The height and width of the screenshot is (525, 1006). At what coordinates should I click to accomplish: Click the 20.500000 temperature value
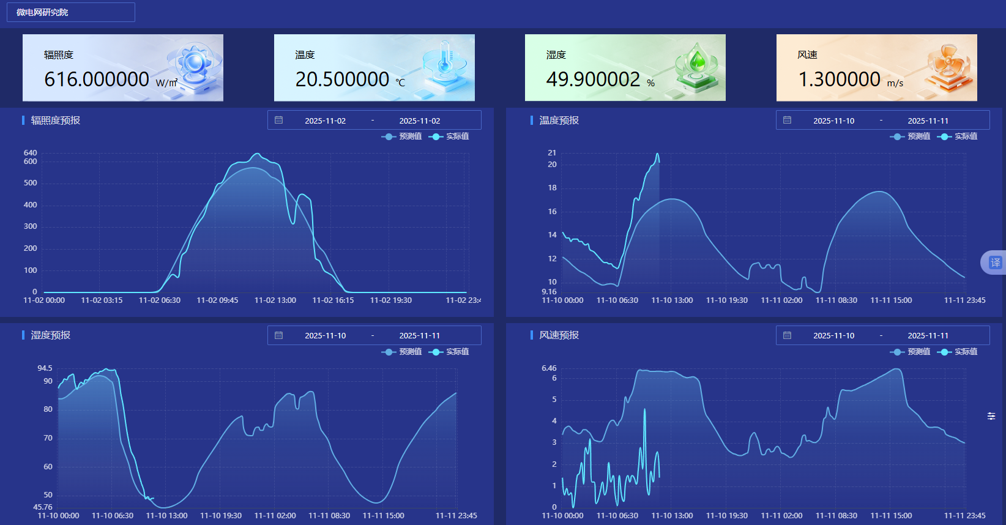[343, 80]
